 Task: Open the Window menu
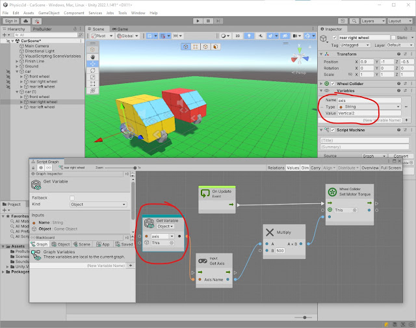(138, 13)
